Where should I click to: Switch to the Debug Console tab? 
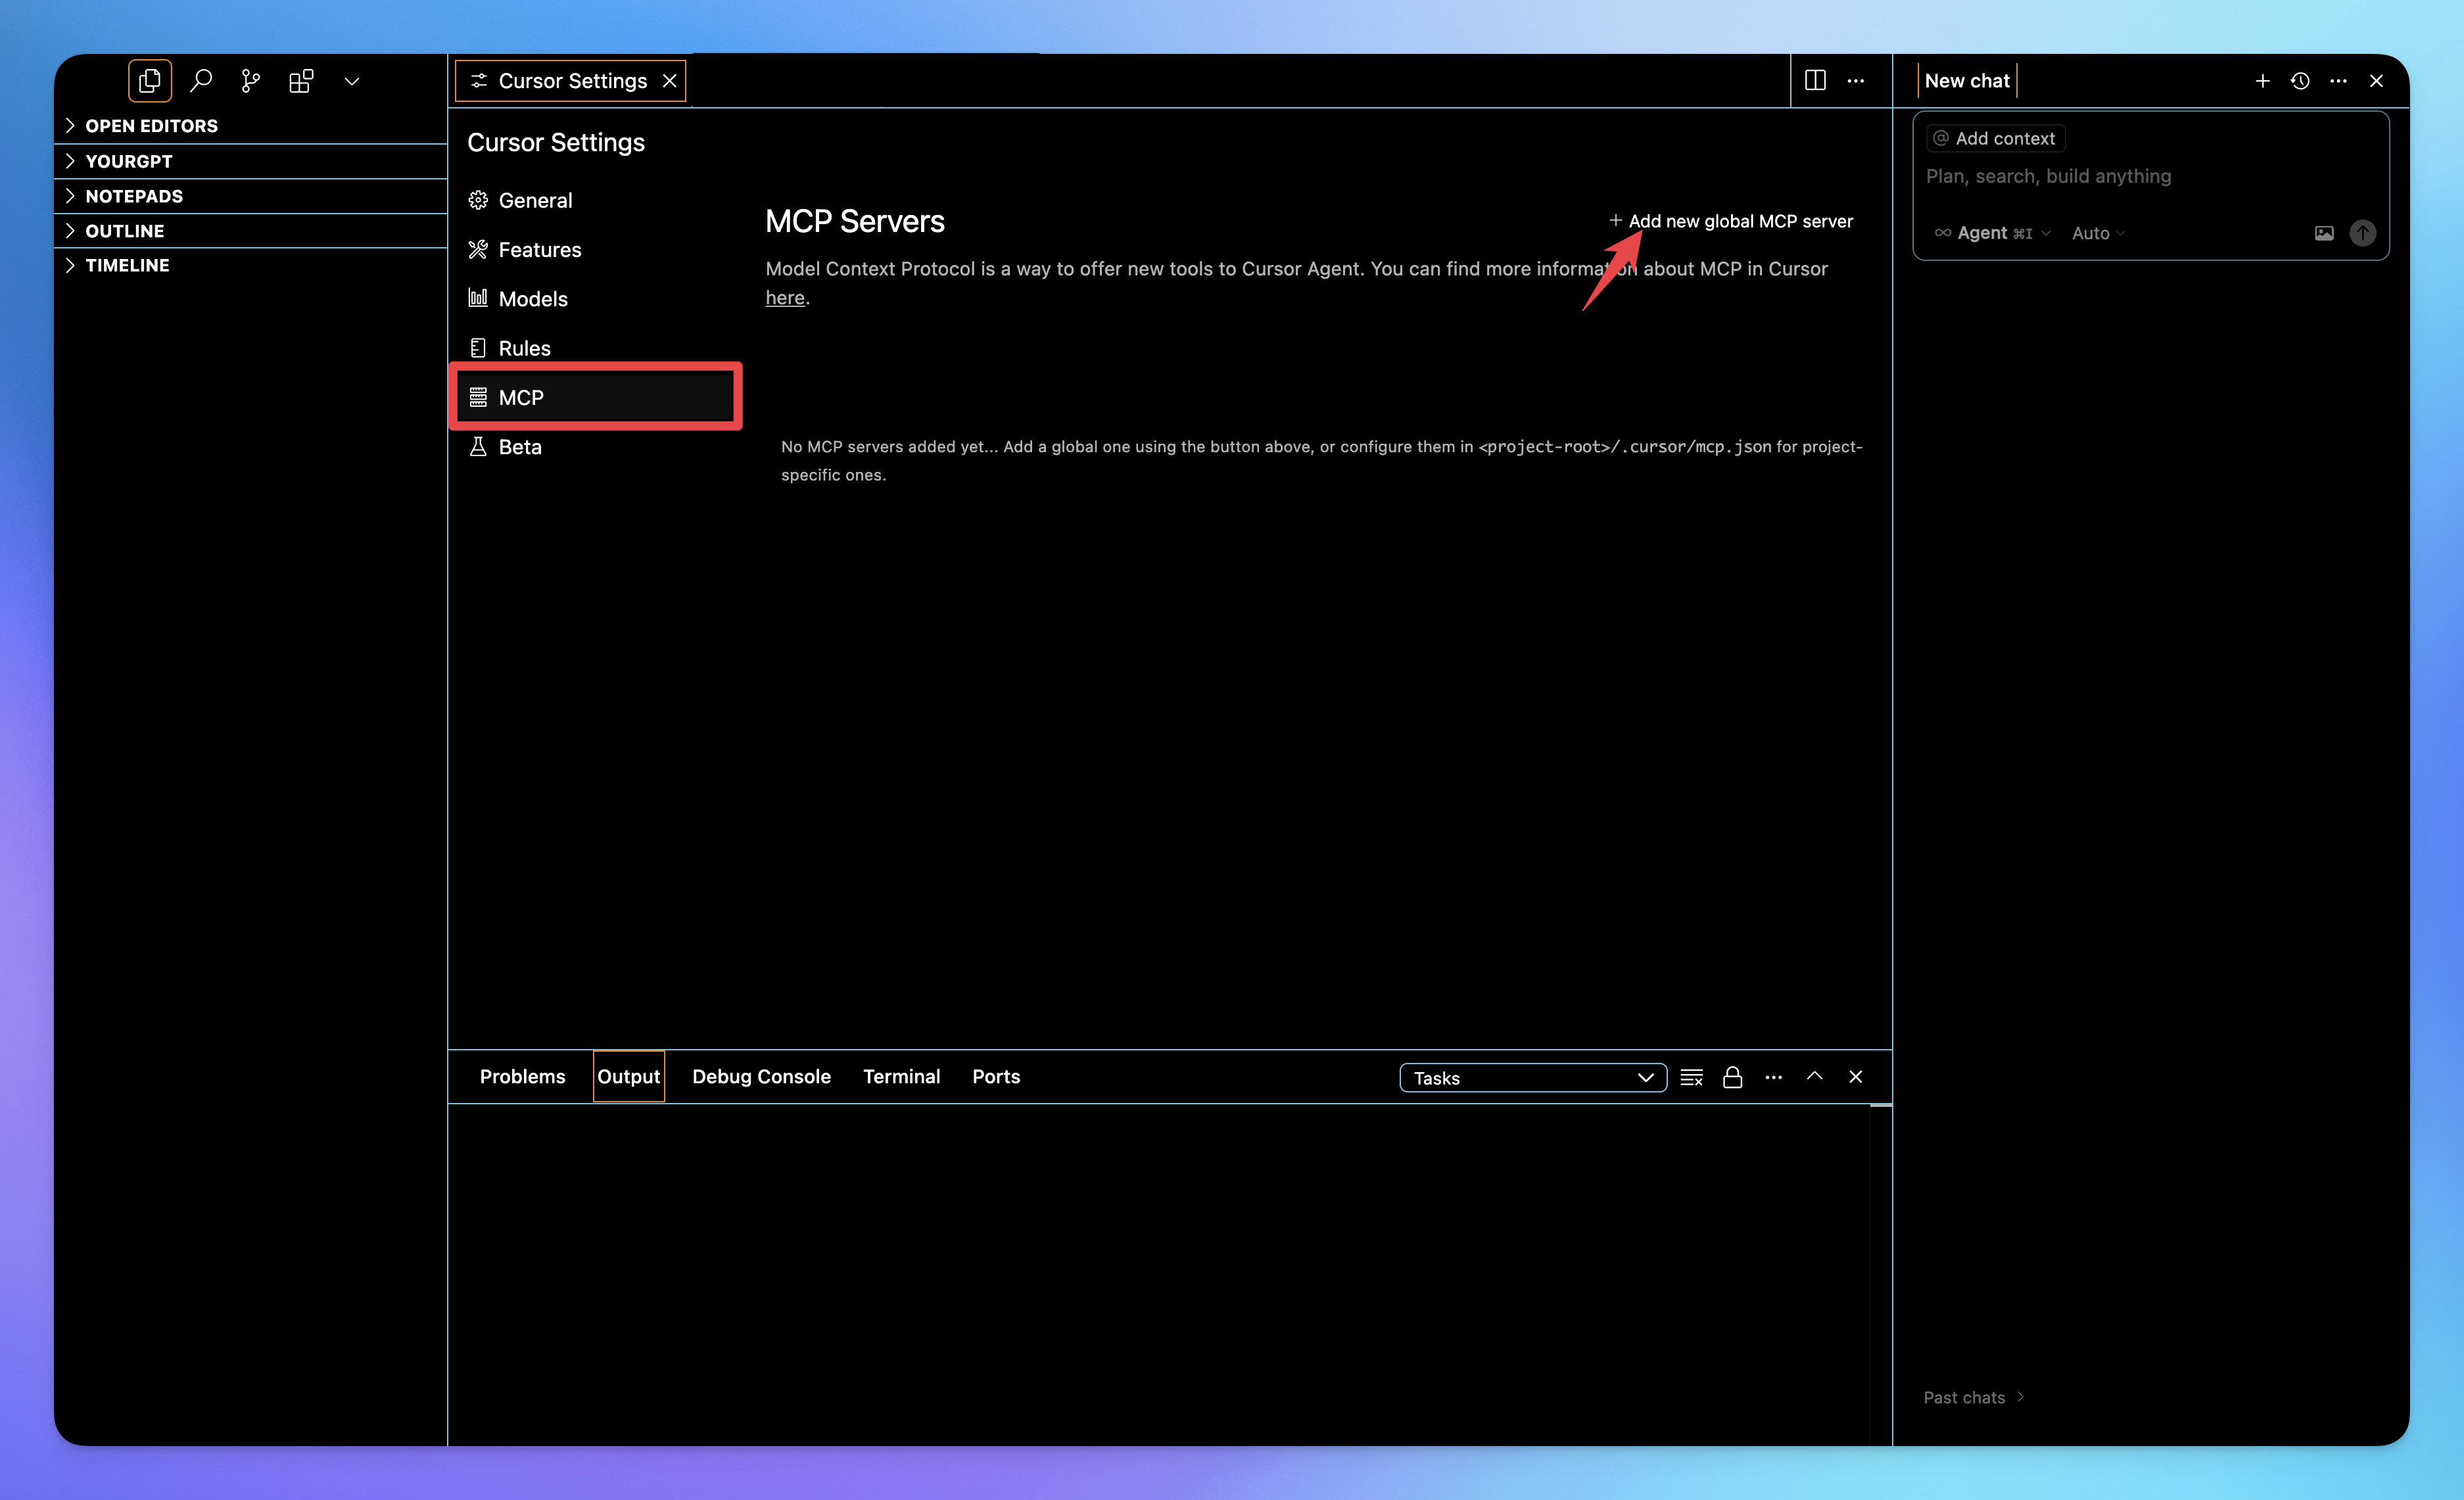pos(761,1077)
